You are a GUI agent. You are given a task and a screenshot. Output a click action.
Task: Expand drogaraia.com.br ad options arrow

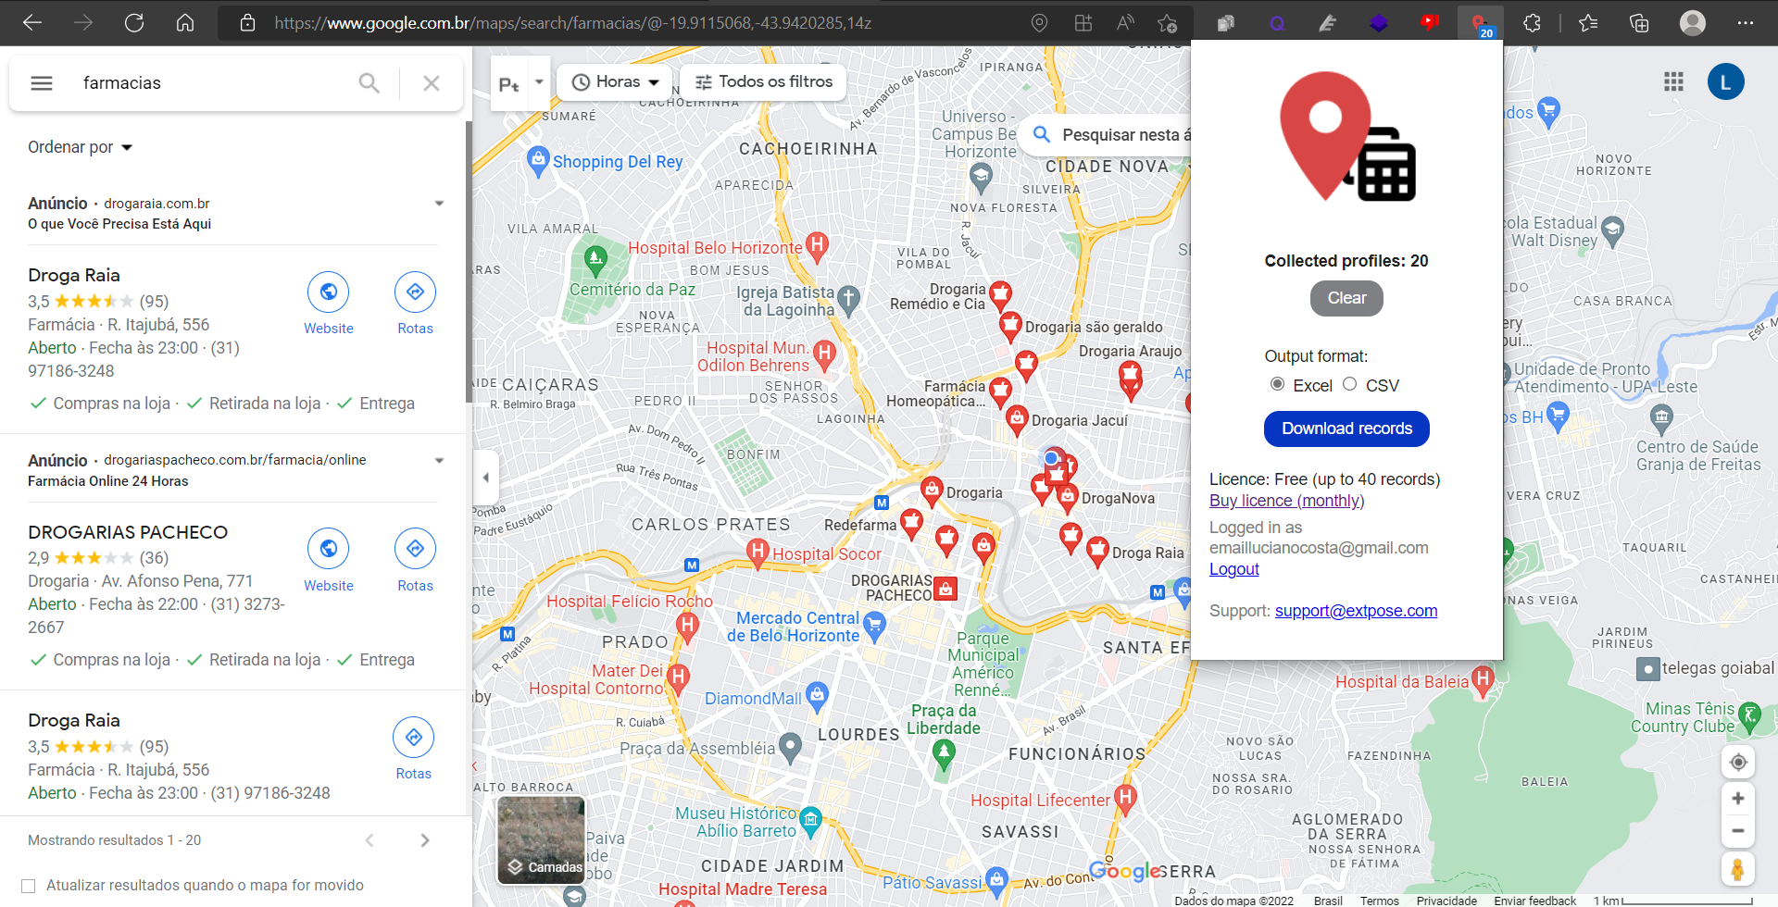[x=439, y=204]
